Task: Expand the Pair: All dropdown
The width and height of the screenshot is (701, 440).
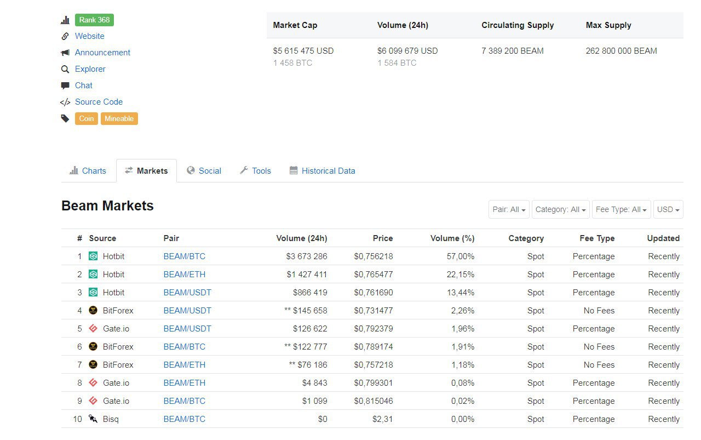Action: tap(509, 209)
